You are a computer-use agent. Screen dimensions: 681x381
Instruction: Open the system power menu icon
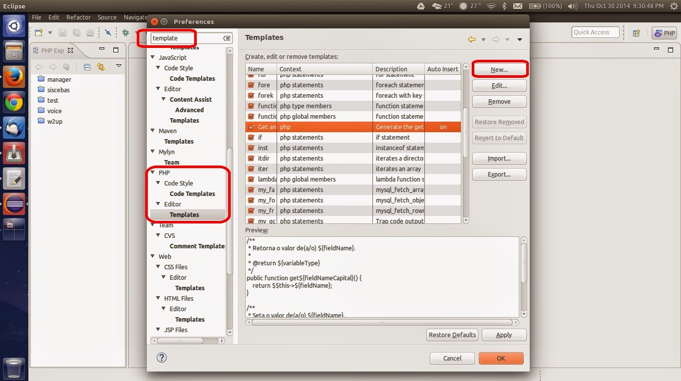pos(673,6)
